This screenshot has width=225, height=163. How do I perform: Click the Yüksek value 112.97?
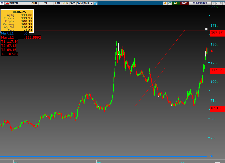(27, 18)
